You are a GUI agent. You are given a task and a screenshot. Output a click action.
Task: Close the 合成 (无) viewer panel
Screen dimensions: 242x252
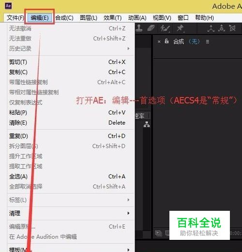point(159,42)
